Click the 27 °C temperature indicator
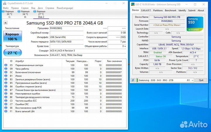The image size is (211, 132). [x=13, y=53]
